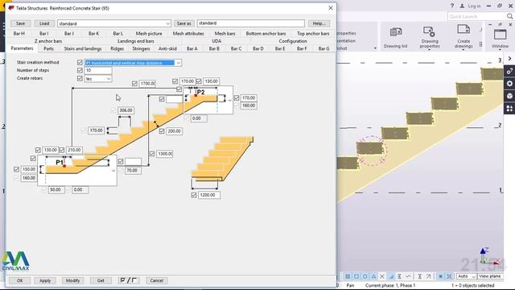Open the Mesh picture tab
Screen dimensions: 515x290
[149, 33]
